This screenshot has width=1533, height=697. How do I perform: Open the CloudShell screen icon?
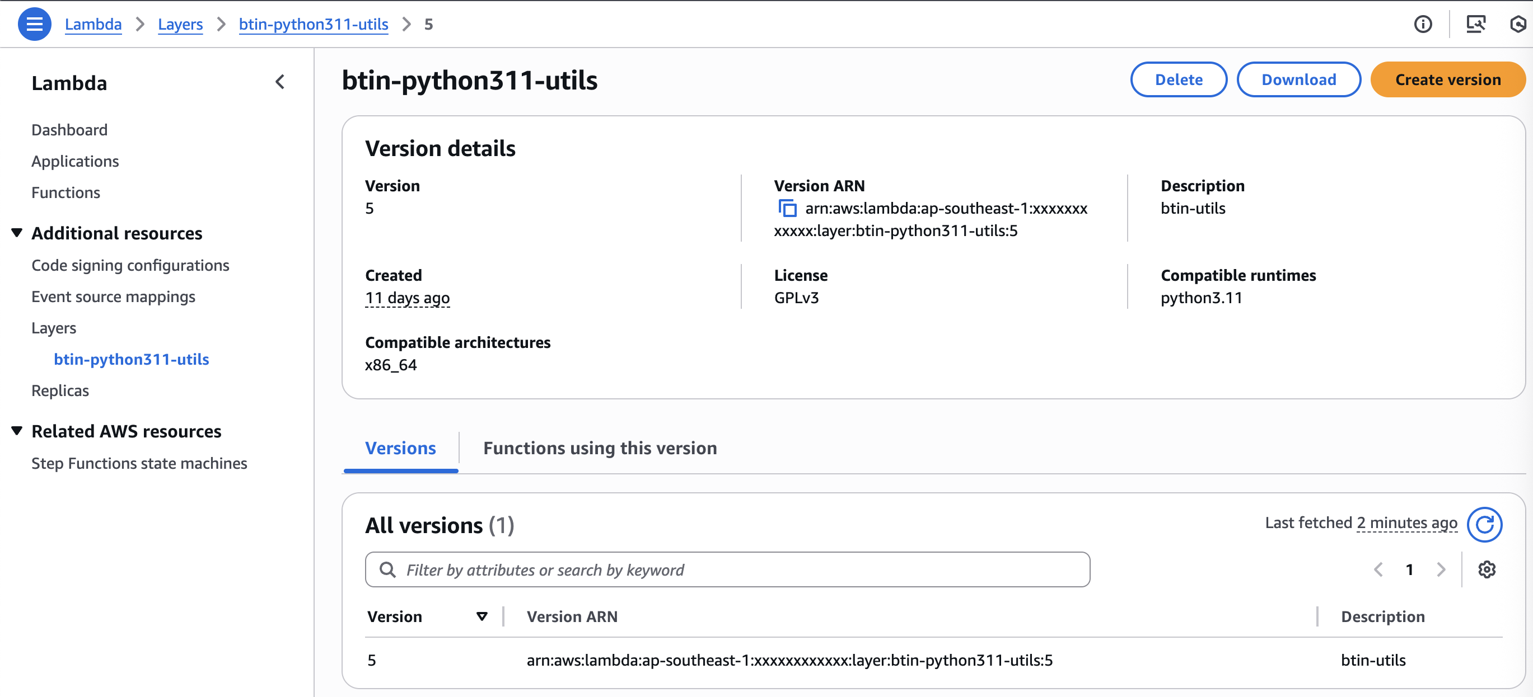pos(1475,24)
